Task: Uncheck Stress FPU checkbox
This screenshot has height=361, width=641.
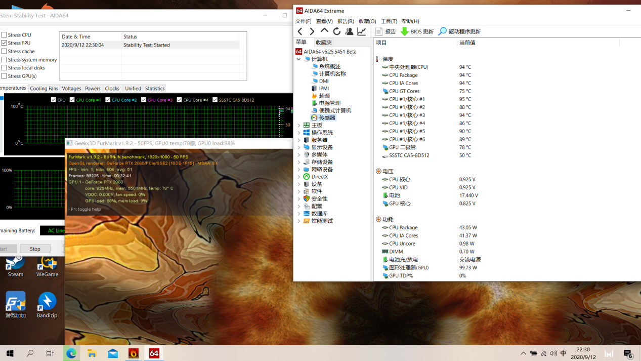Action: [4, 43]
